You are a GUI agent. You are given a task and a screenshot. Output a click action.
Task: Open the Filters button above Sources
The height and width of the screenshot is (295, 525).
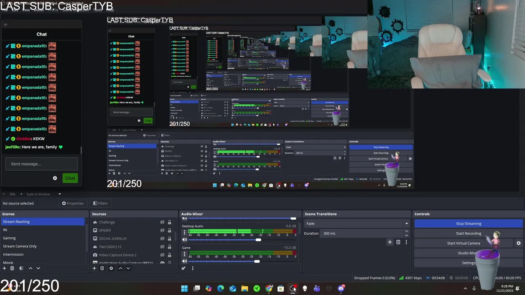tap(100, 203)
